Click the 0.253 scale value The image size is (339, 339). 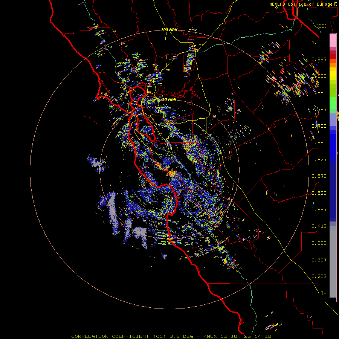319,276
